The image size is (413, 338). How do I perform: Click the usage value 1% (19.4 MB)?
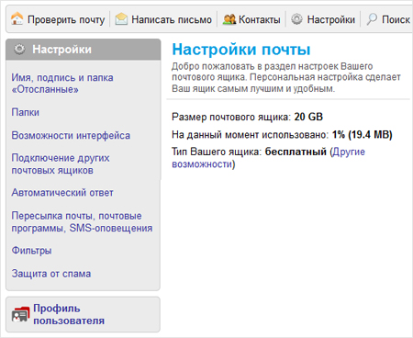coord(363,134)
